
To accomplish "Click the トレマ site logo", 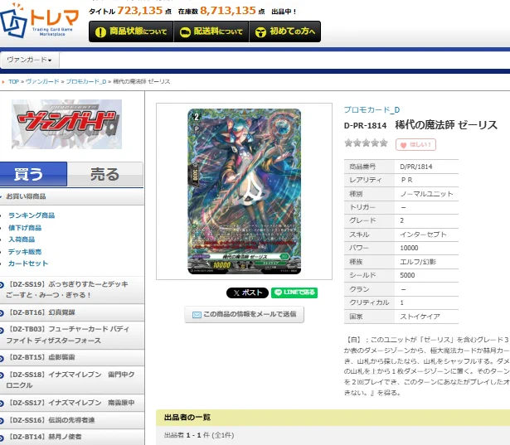I will click(39, 20).
